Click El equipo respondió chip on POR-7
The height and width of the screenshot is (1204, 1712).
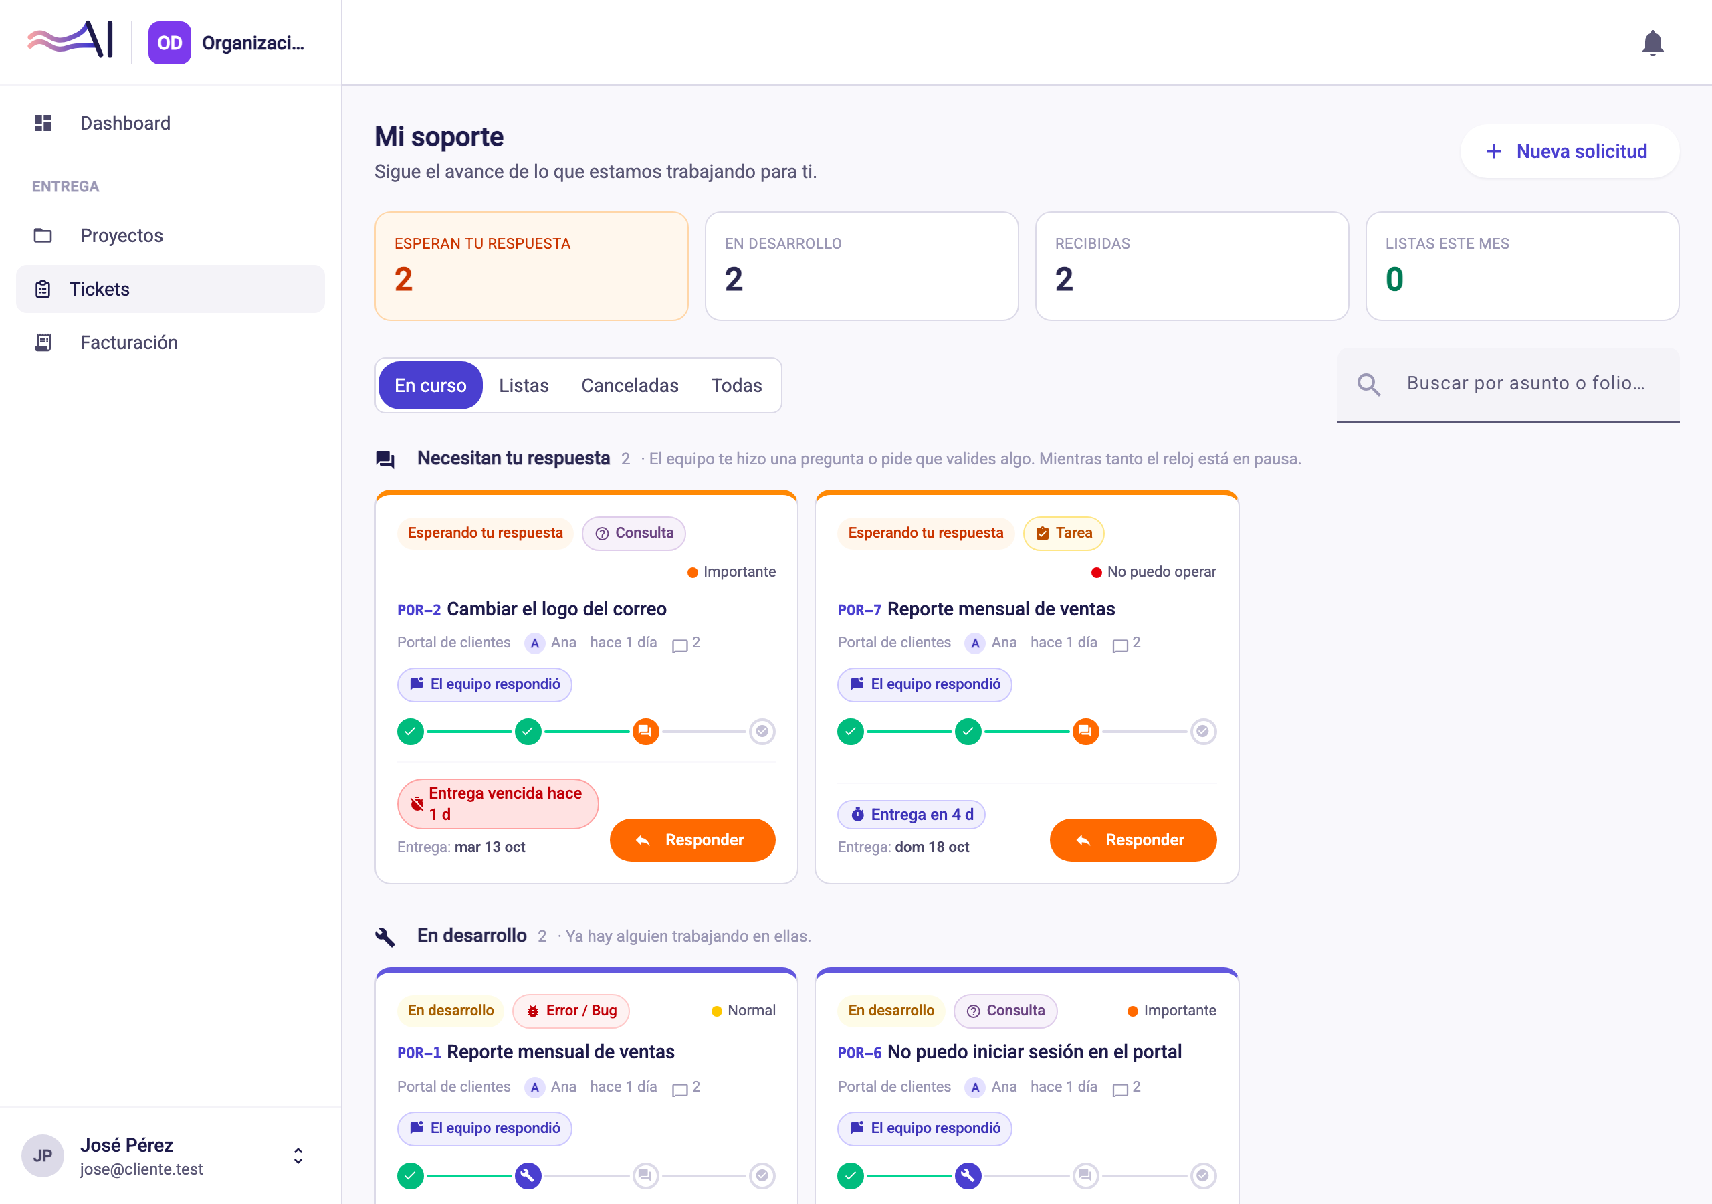click(925, 685)
